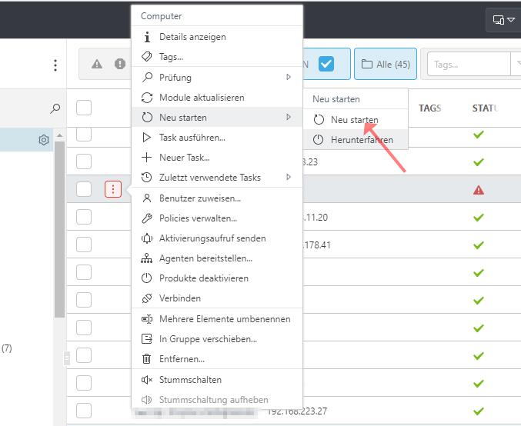Click the red three-dots row action button

pos(113,189)
